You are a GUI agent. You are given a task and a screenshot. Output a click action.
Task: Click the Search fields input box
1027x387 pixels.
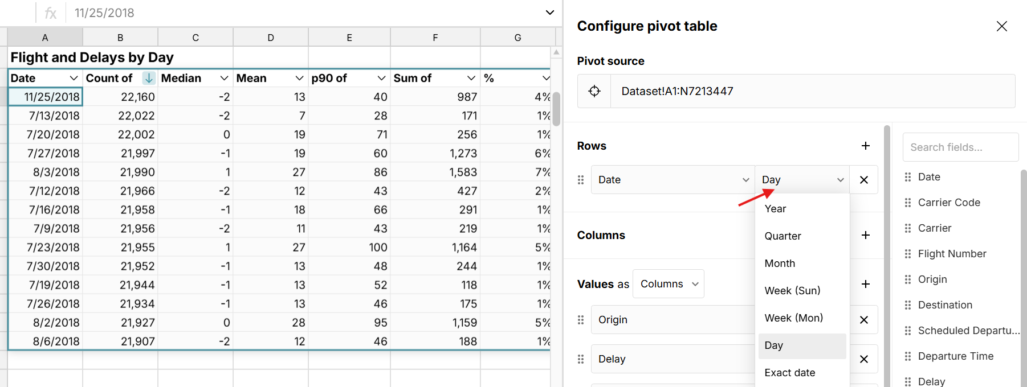pos(960,147)
